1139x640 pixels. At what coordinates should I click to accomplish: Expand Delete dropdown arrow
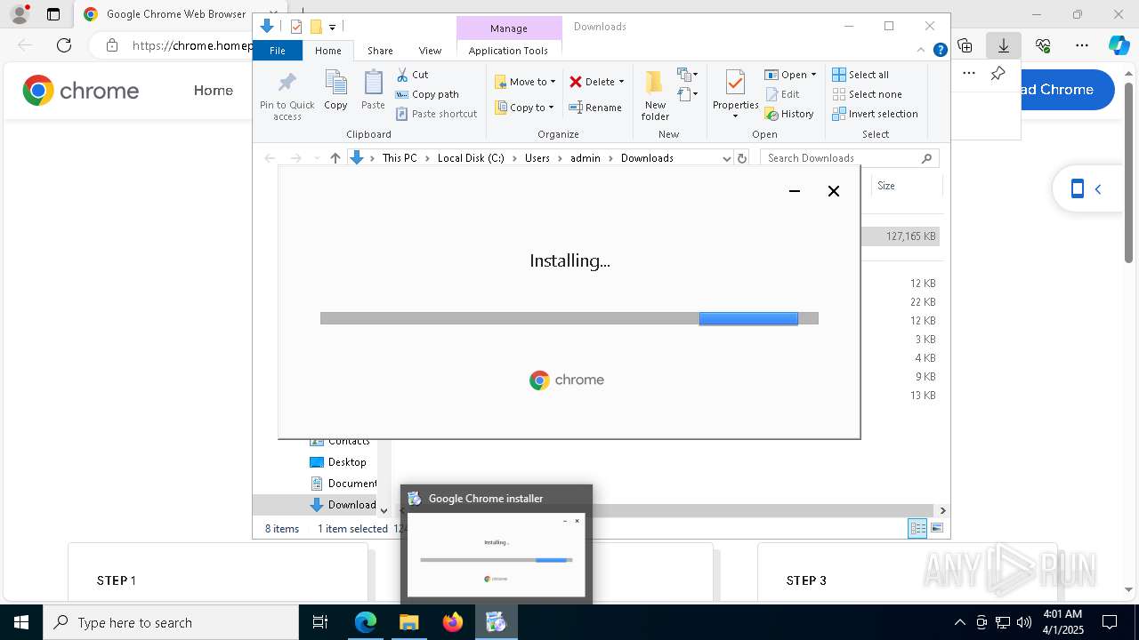tap(621, 82)
